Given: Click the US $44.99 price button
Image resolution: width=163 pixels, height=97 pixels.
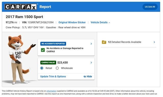Looking at the screenshot, I should (x=150, y=7).
